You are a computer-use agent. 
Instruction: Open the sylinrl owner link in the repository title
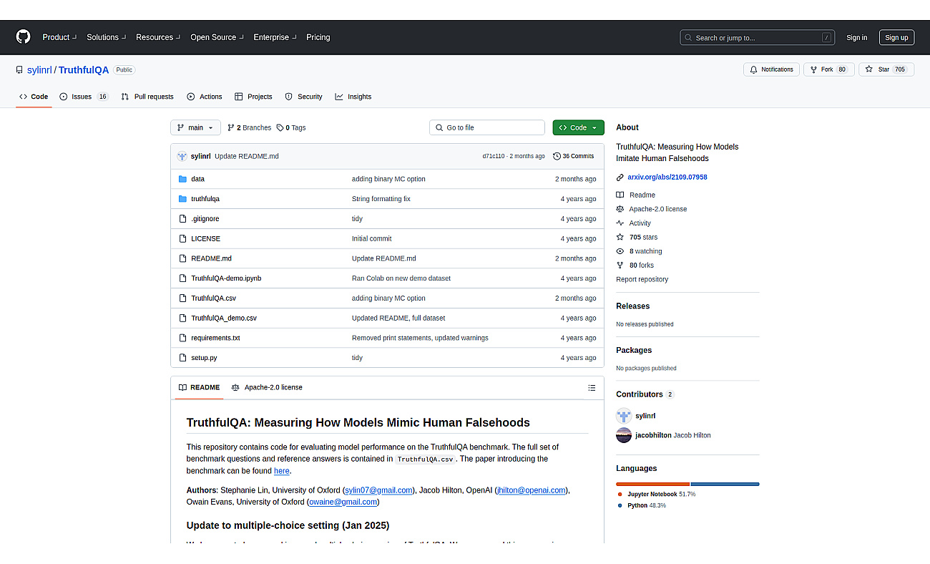(x=39, y=70)
